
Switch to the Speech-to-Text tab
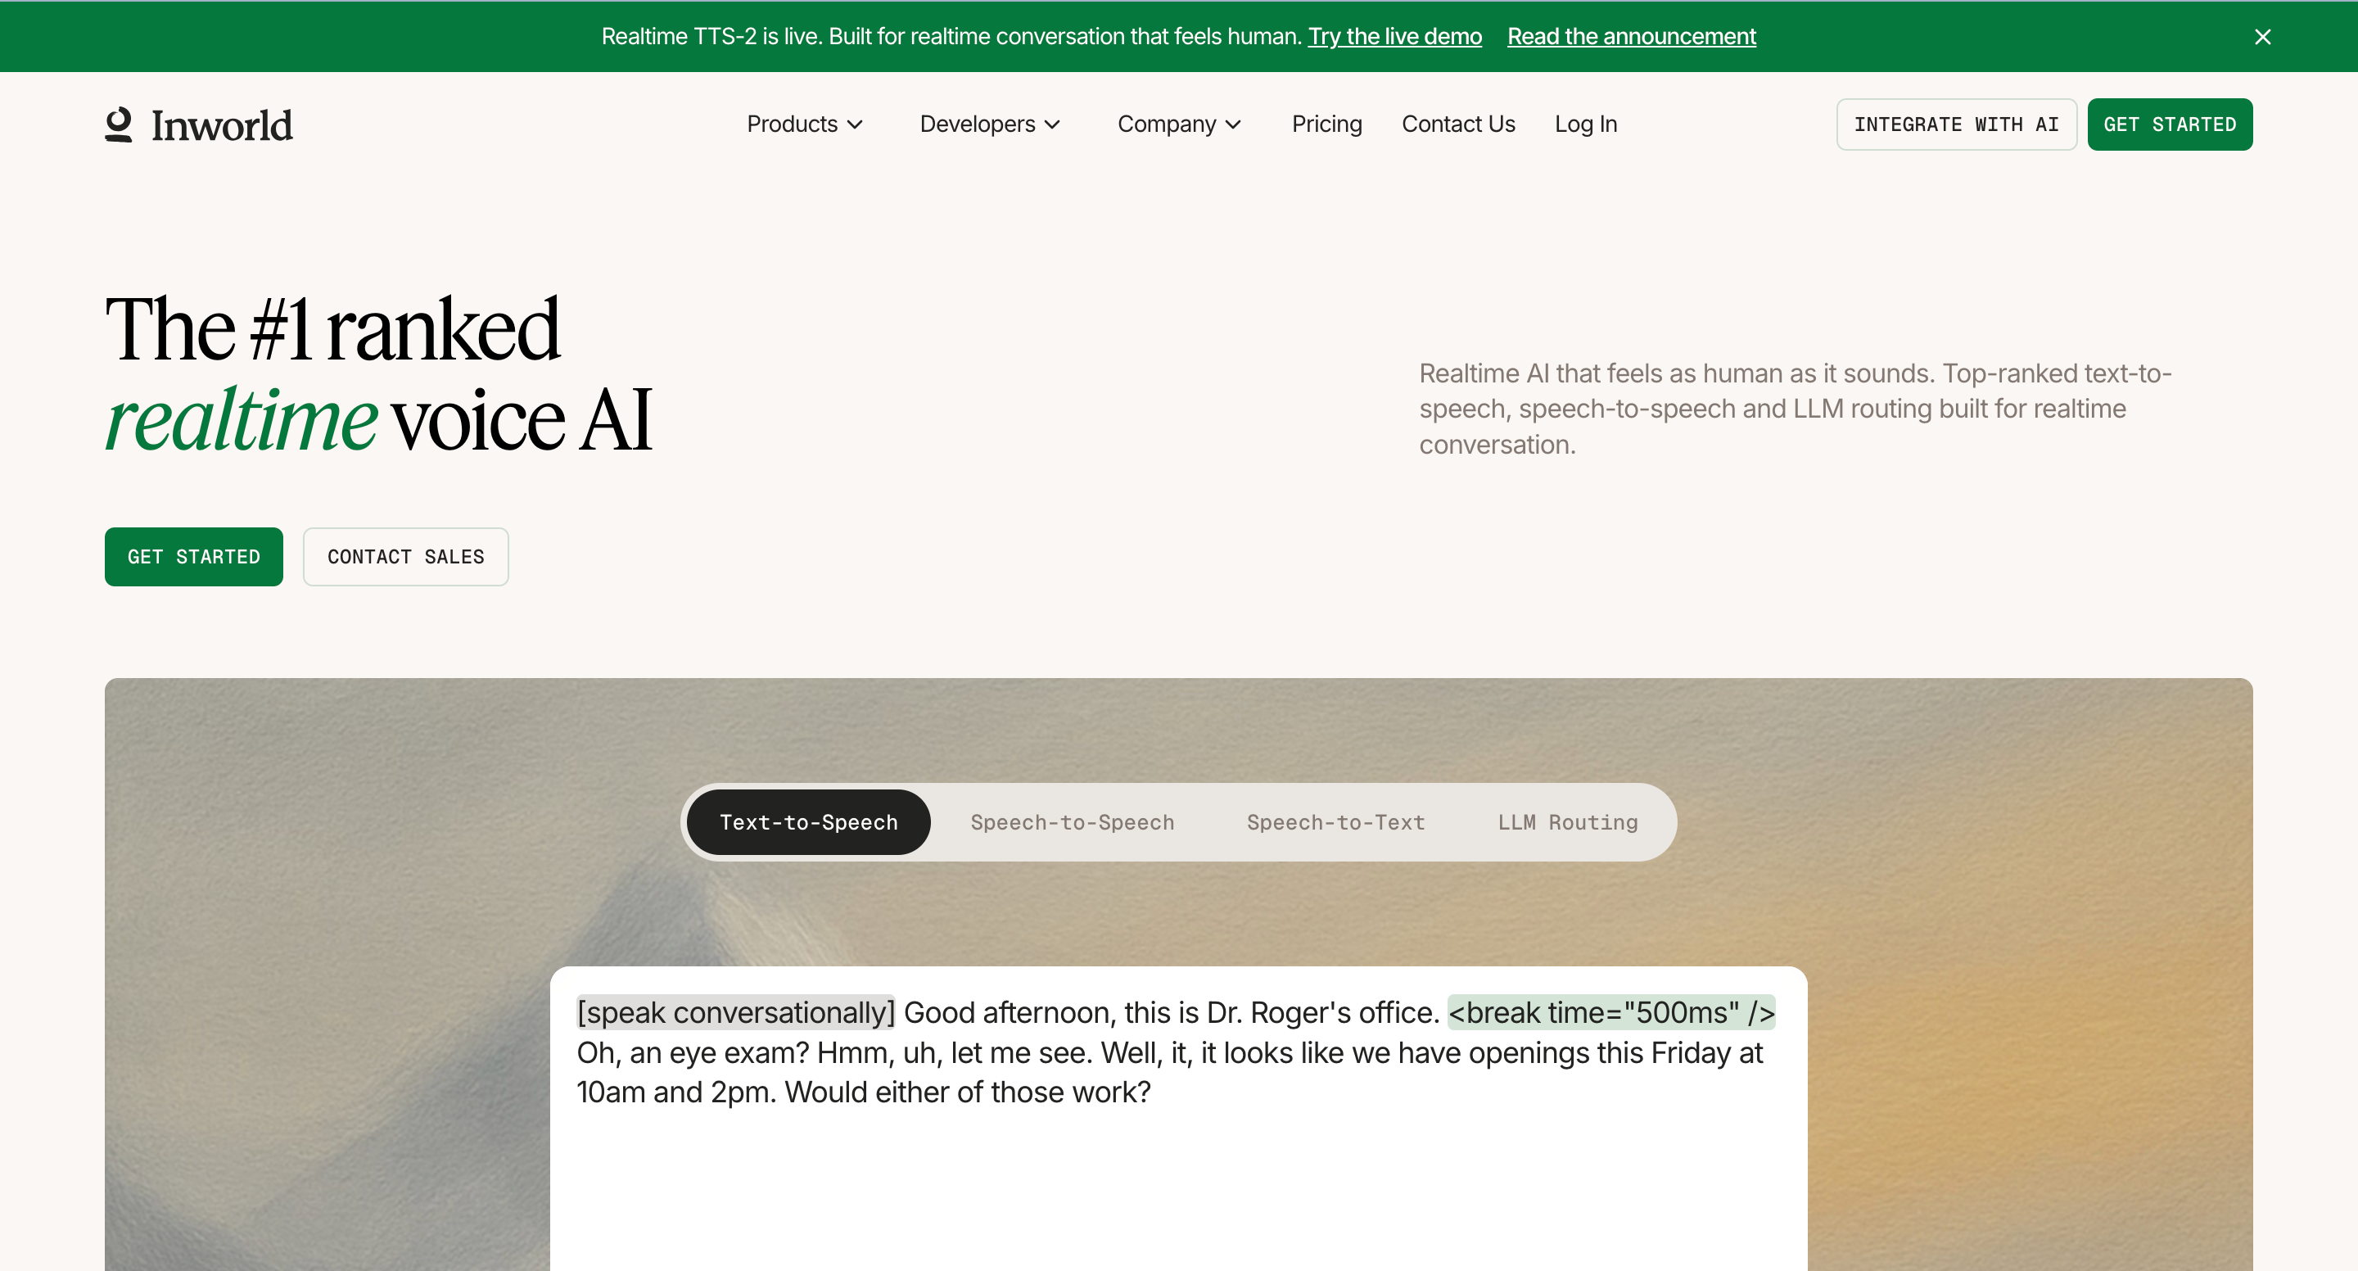pyautogui.click(x=1335, y=822)
